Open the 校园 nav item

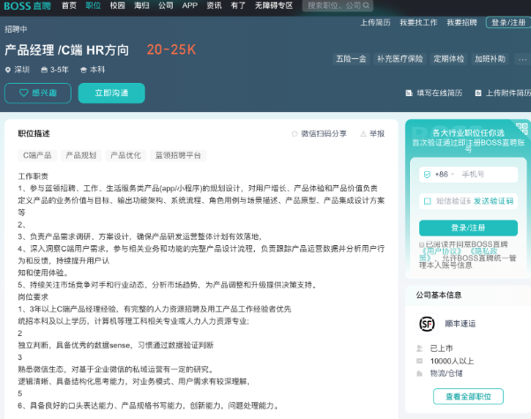(x=117, y=5)
